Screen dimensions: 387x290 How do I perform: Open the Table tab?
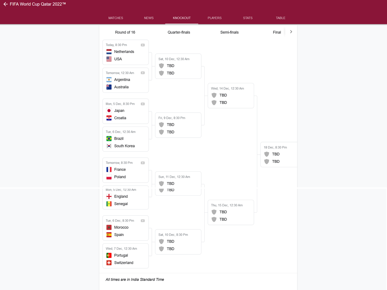point(280,18)
